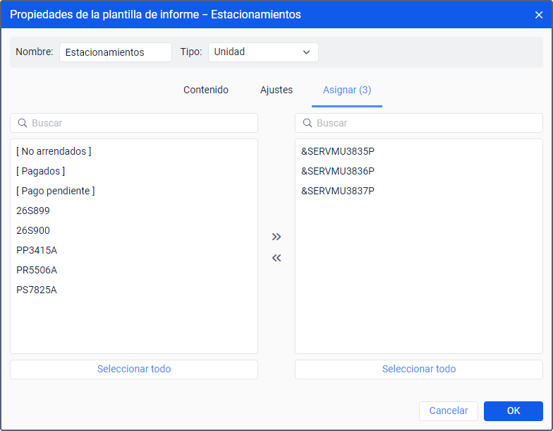This screenshot has width=553, height=431.
Task: Click the magnifier icon in right search box
Action: coord(308,123)
